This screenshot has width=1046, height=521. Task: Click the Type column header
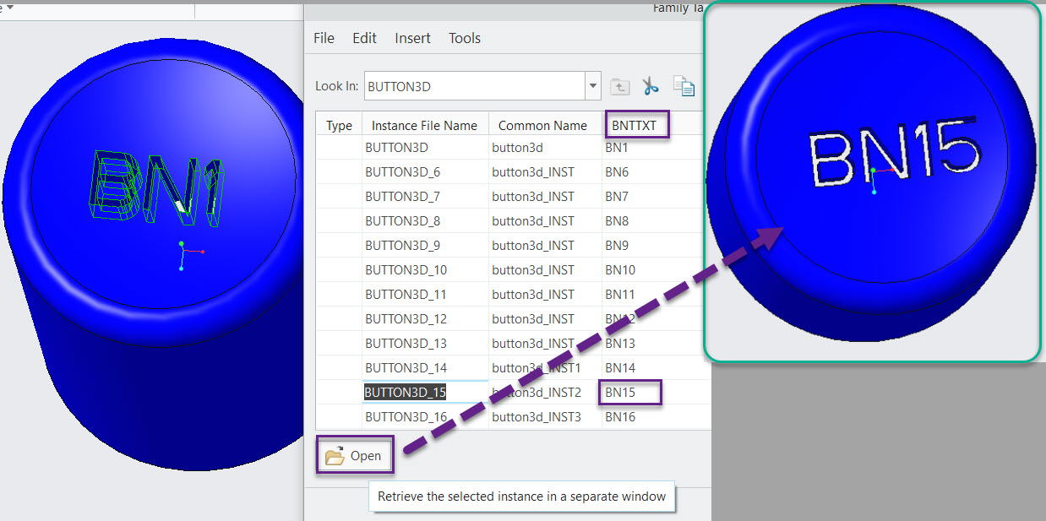coord(338,124)
